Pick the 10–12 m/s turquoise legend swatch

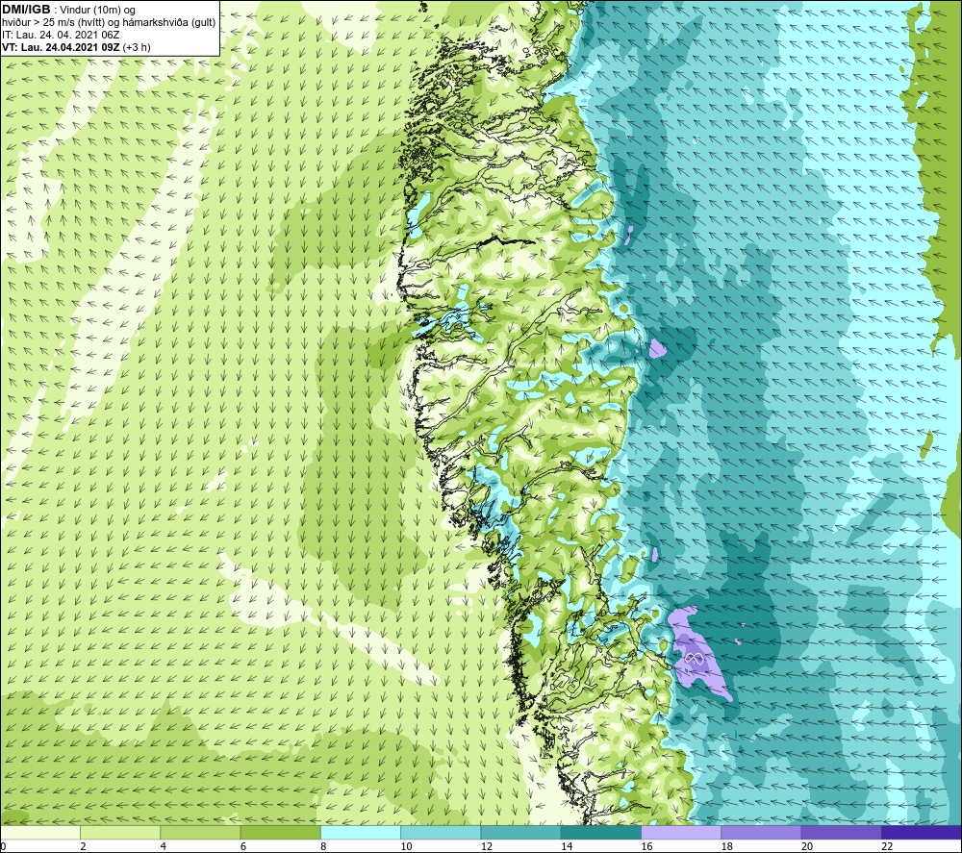(441, 833)
